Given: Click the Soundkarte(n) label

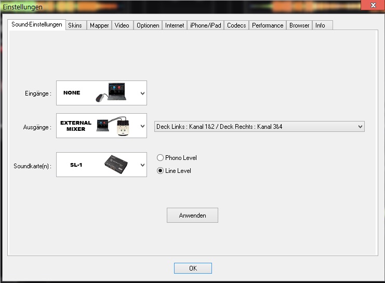Looking at the screenshot, I should pos(32,166).
